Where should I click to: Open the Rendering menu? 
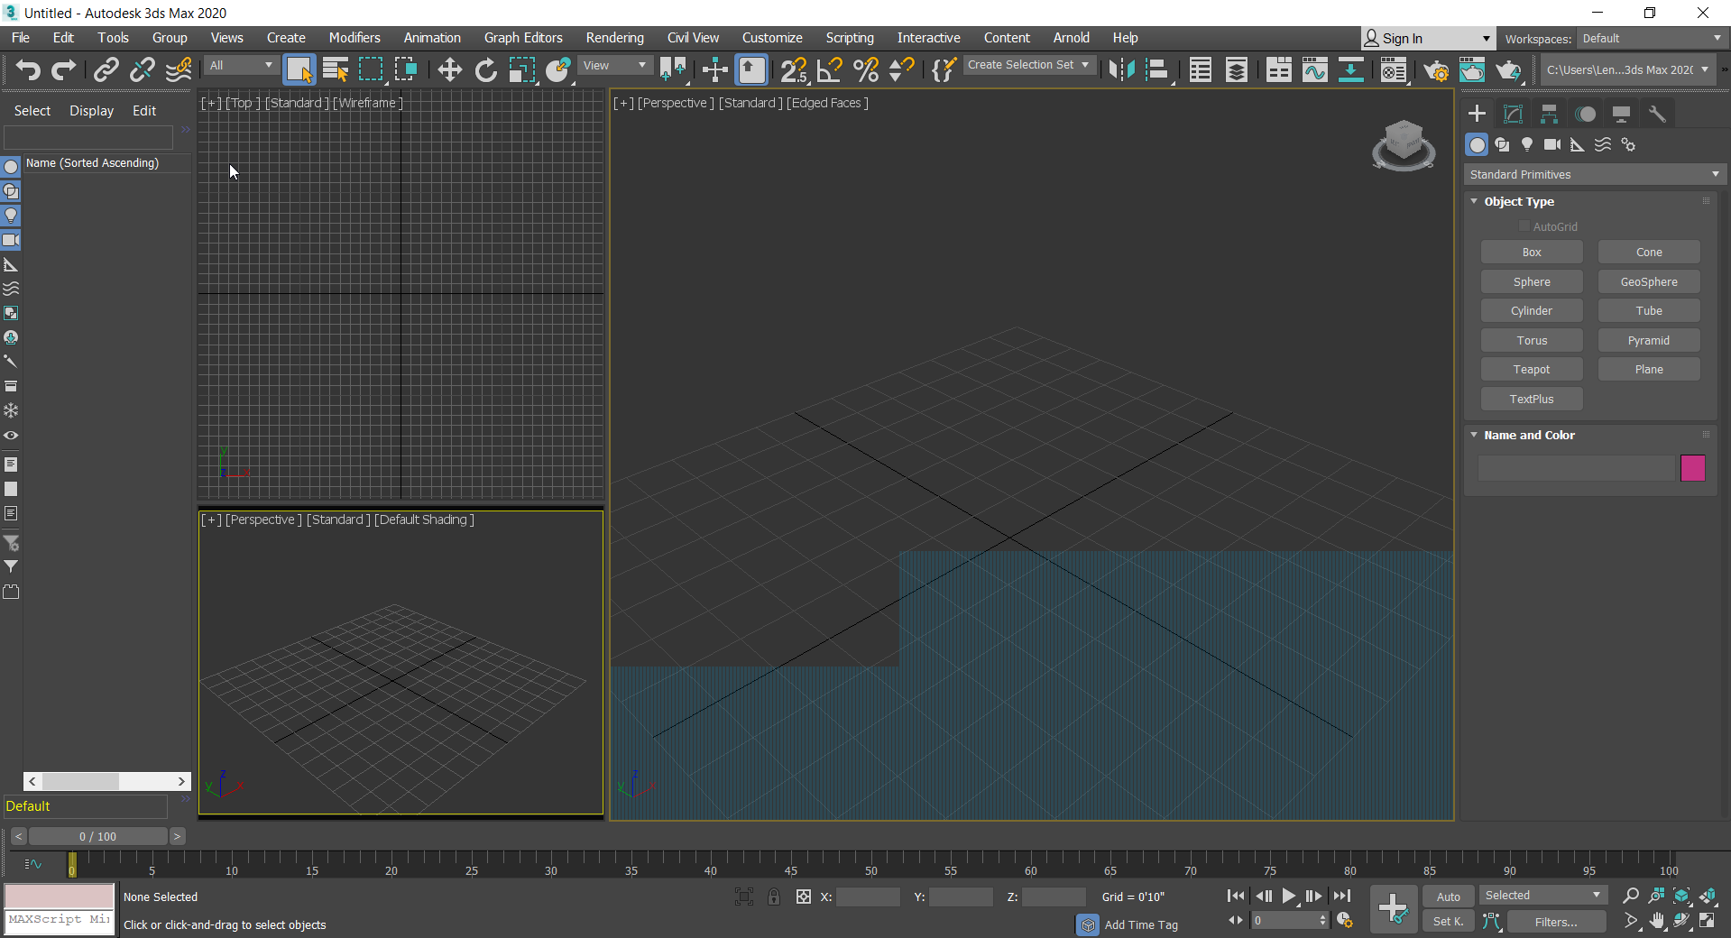point(614,38)
